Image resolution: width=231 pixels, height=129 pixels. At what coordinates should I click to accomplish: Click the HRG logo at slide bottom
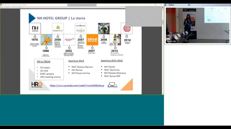click(37, 85)
